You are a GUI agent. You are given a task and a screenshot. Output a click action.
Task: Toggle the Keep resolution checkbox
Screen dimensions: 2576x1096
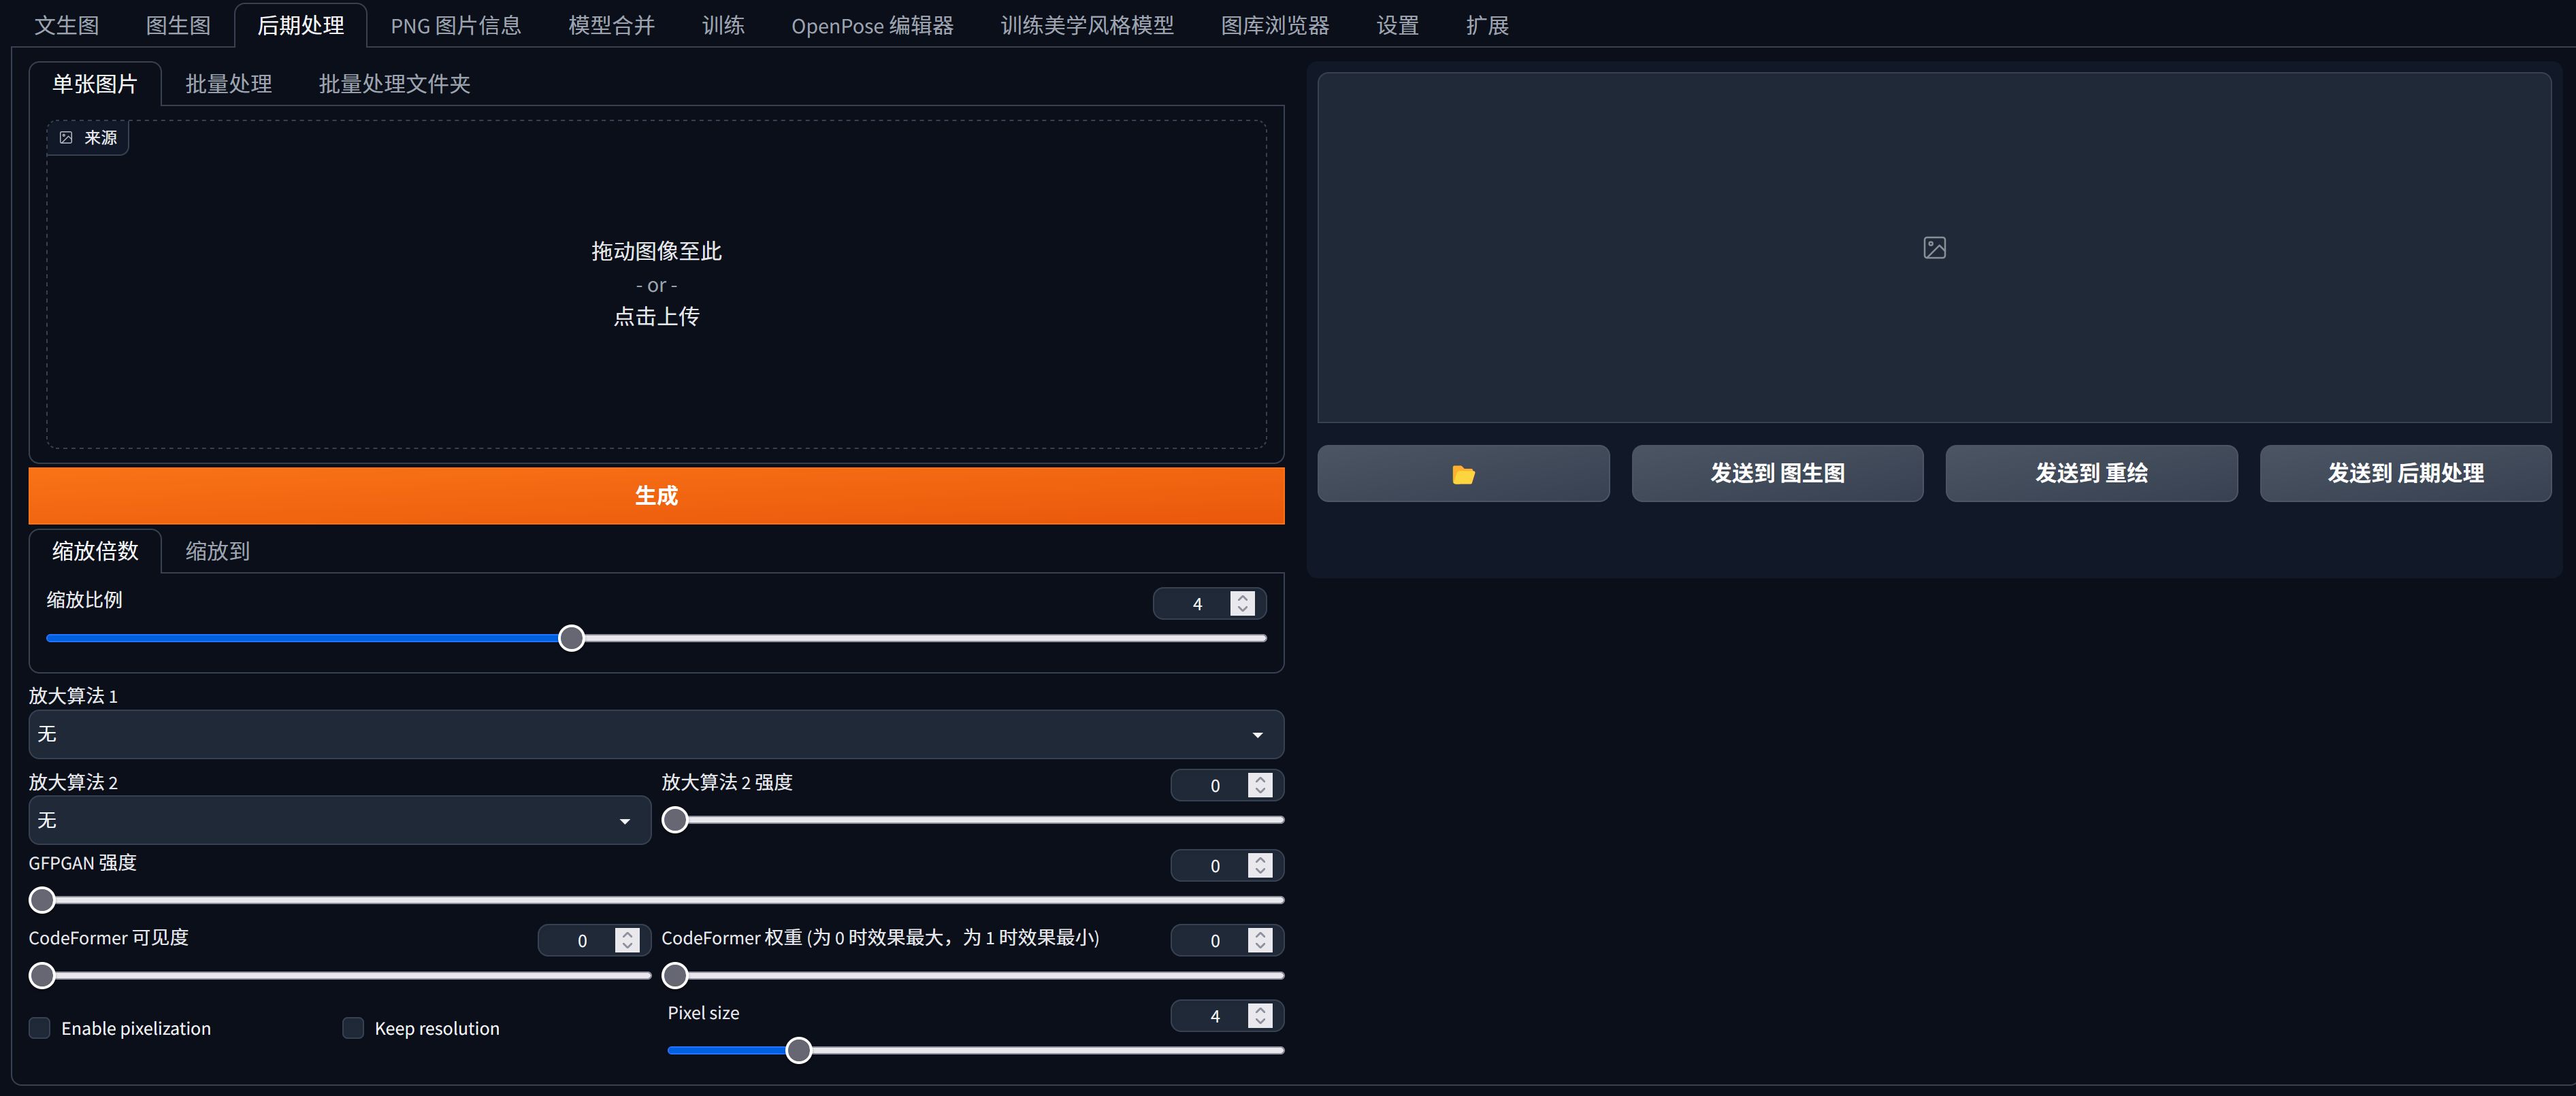353,1028
